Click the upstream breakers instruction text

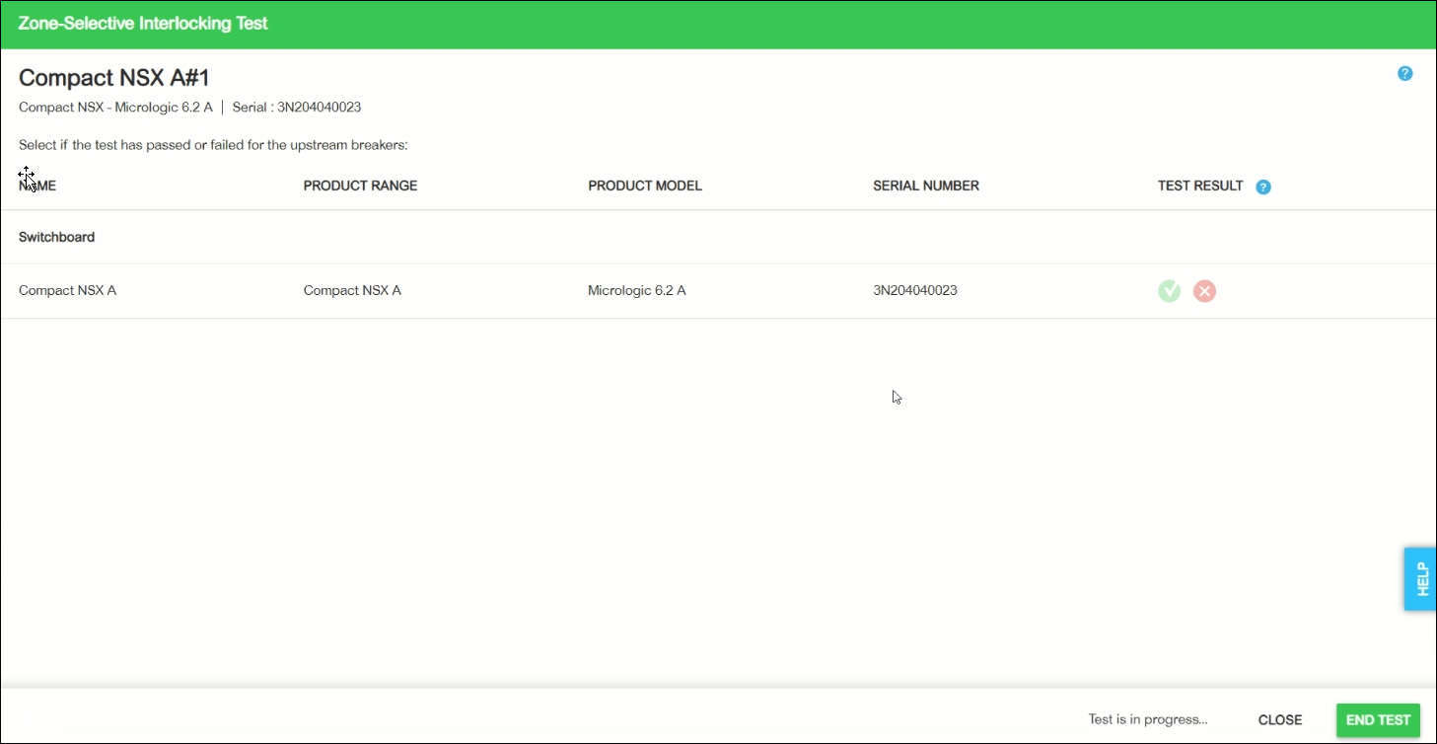213,145
